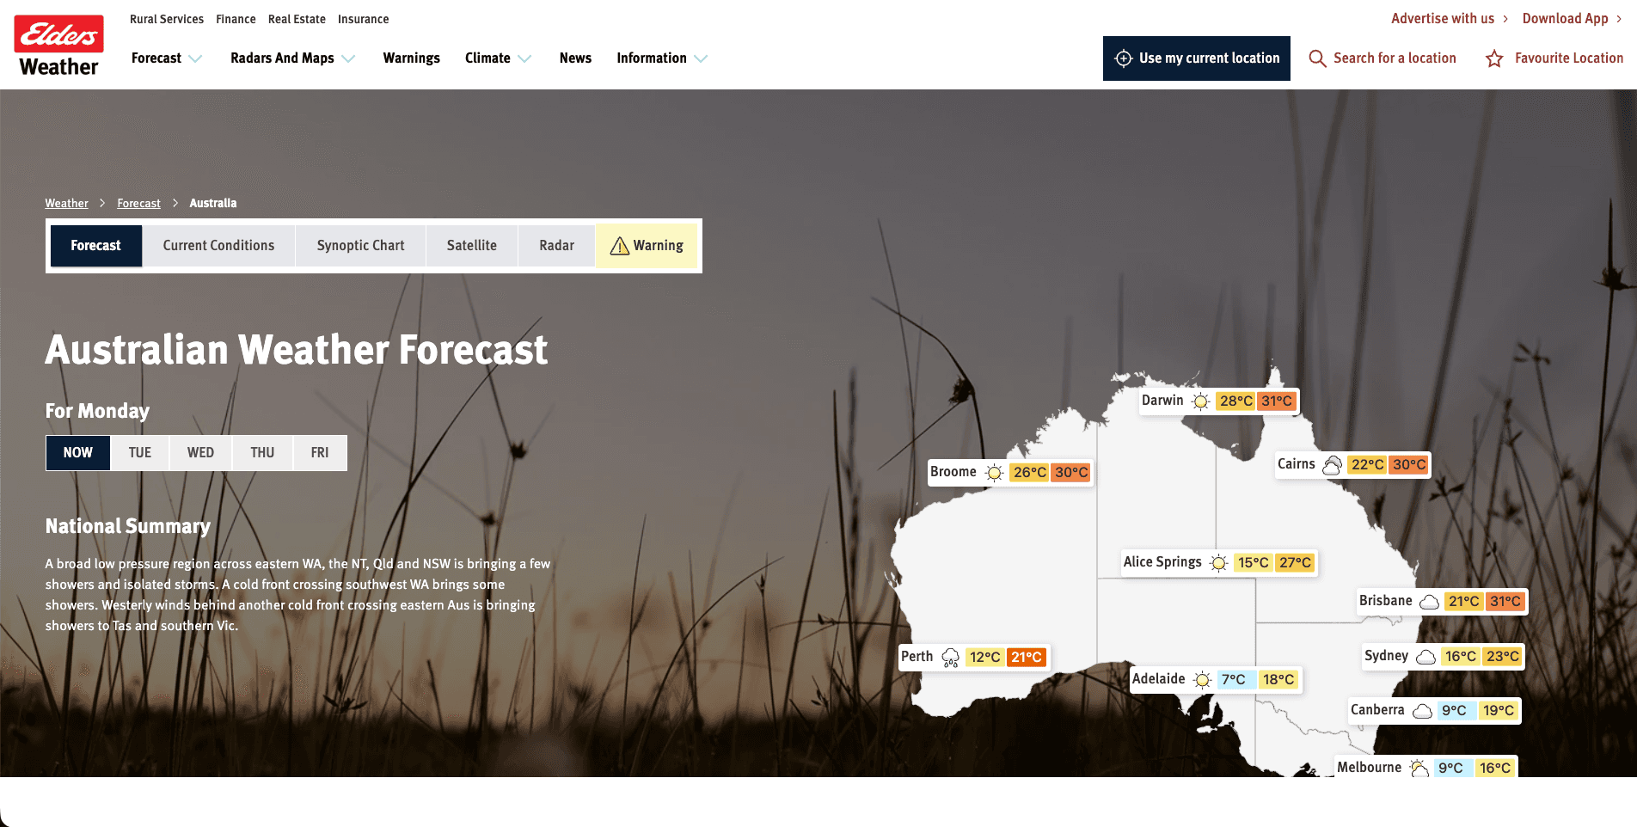Click the Alice Springs city label
The width and height of the screenshot is (1637, 827).
click(1162, 562)
